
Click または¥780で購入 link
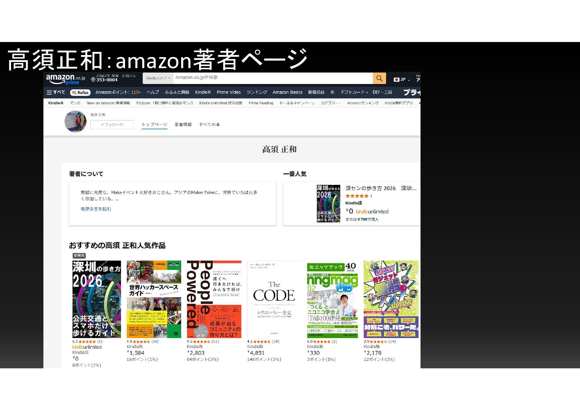pyautogui.click(x=362, y=219)
